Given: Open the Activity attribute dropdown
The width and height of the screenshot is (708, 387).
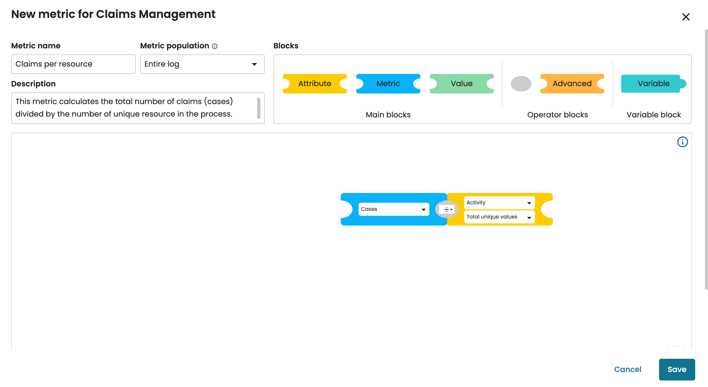Looking at the screenshot, I should pos(499,202).
